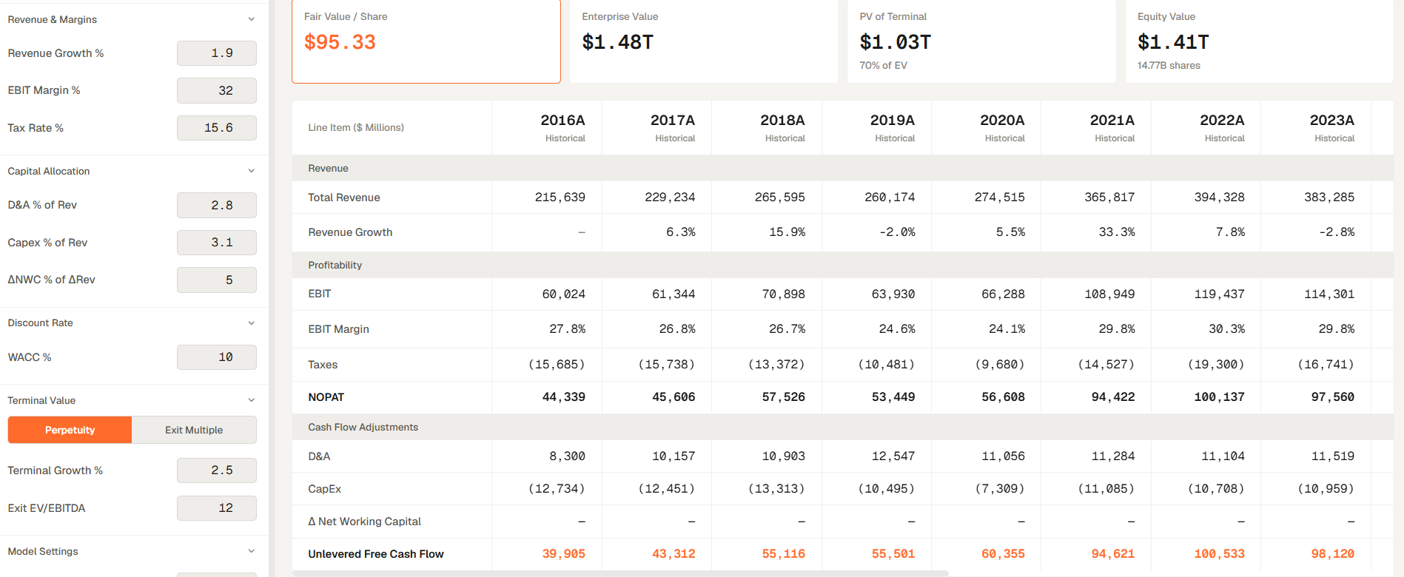Image resolution: width=1404 pixels, height=577 pixels.
Task: Click the EBIT Margin row label in table
Action: tap(338, 329)
